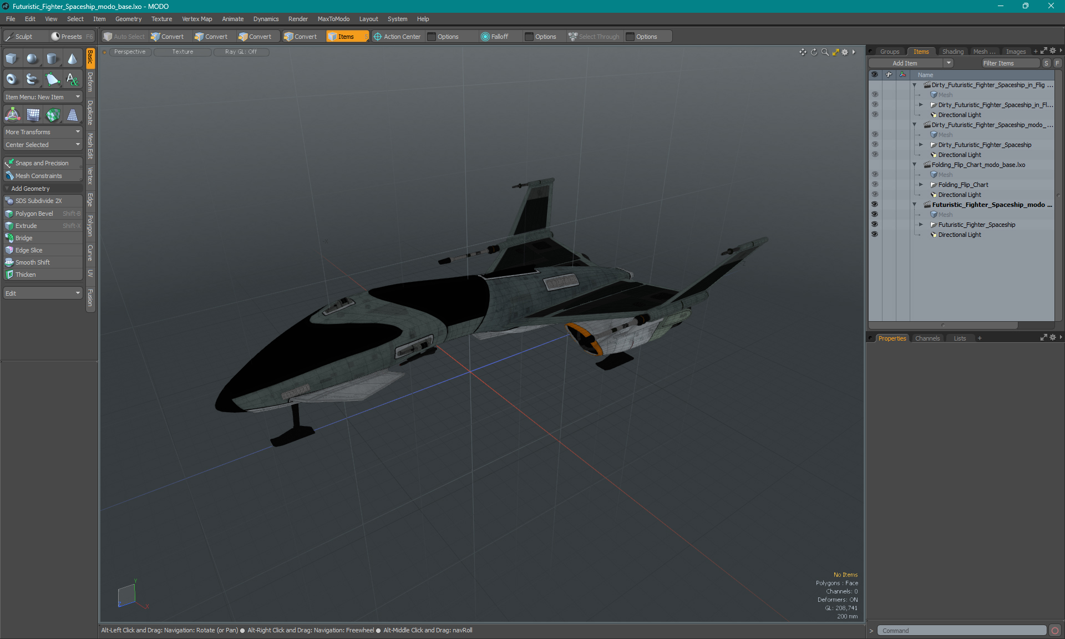The width and height of the screenshot is (1065, 639).
Task: Open the Render menu
Action: 298,19
